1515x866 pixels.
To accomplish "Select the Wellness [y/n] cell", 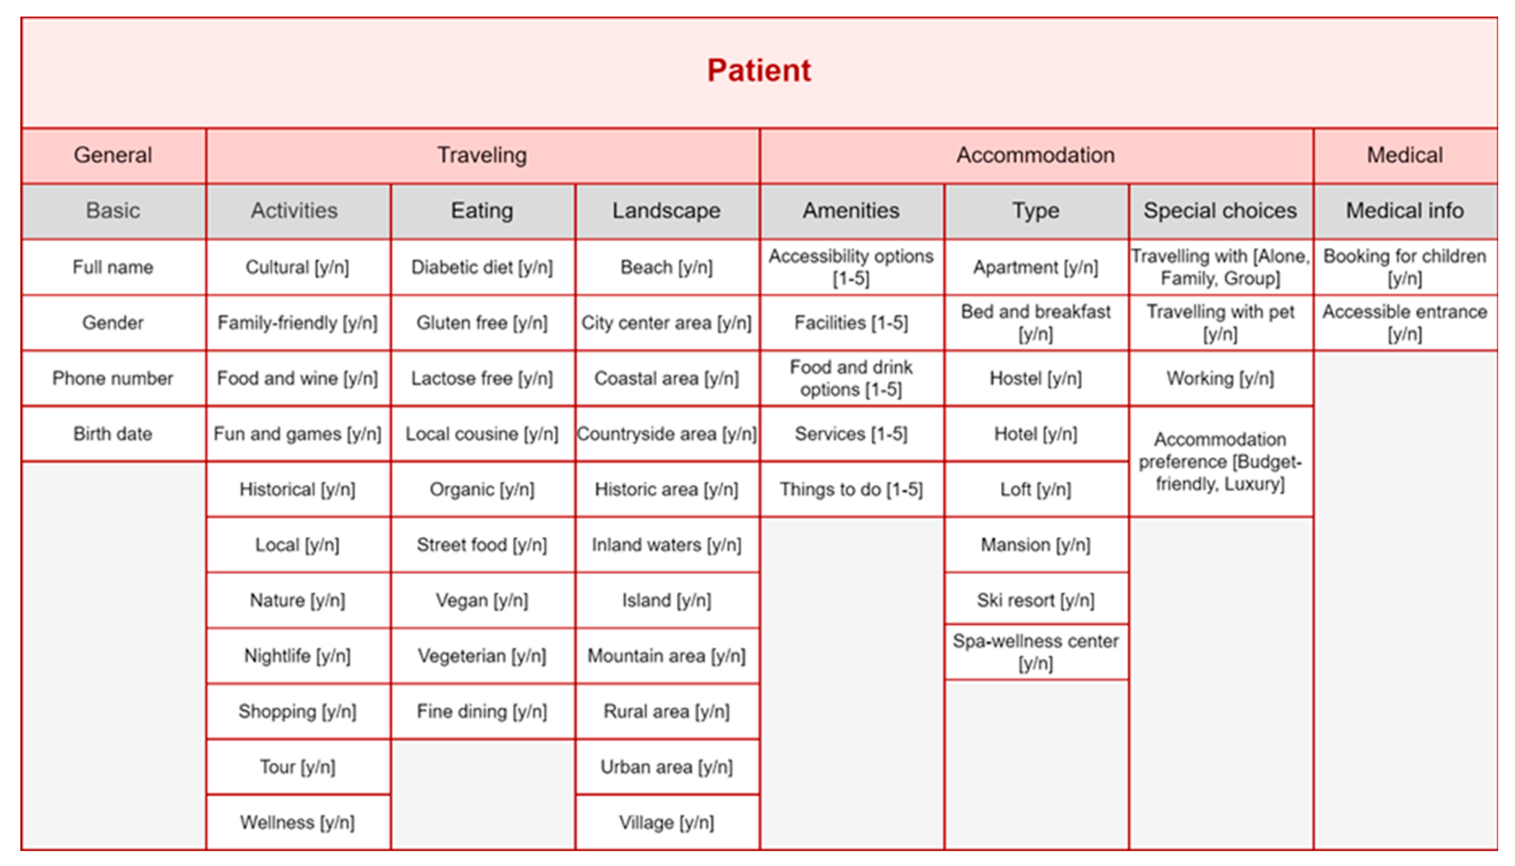I will (x=297, y=822).
